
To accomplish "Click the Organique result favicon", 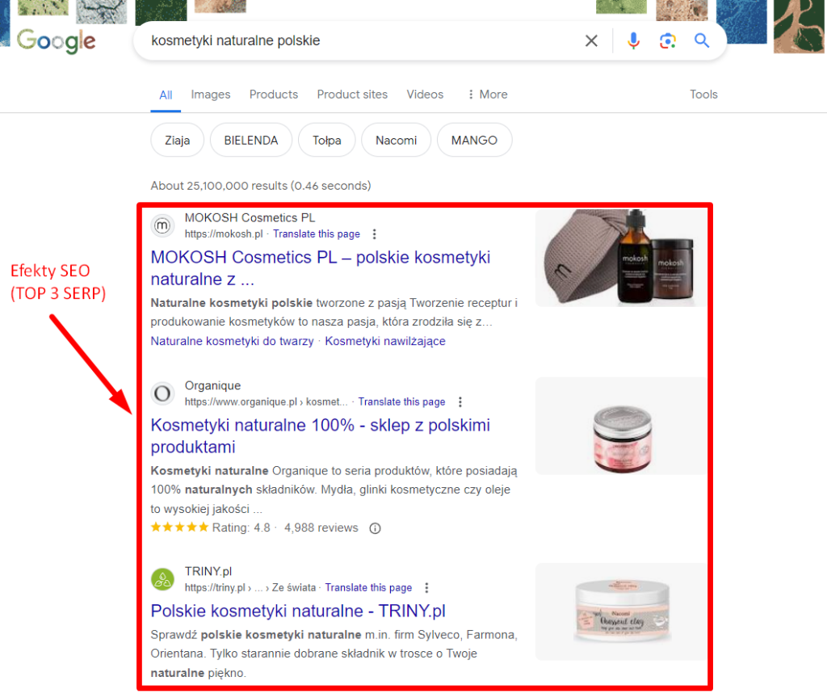I will coord(163,393).
